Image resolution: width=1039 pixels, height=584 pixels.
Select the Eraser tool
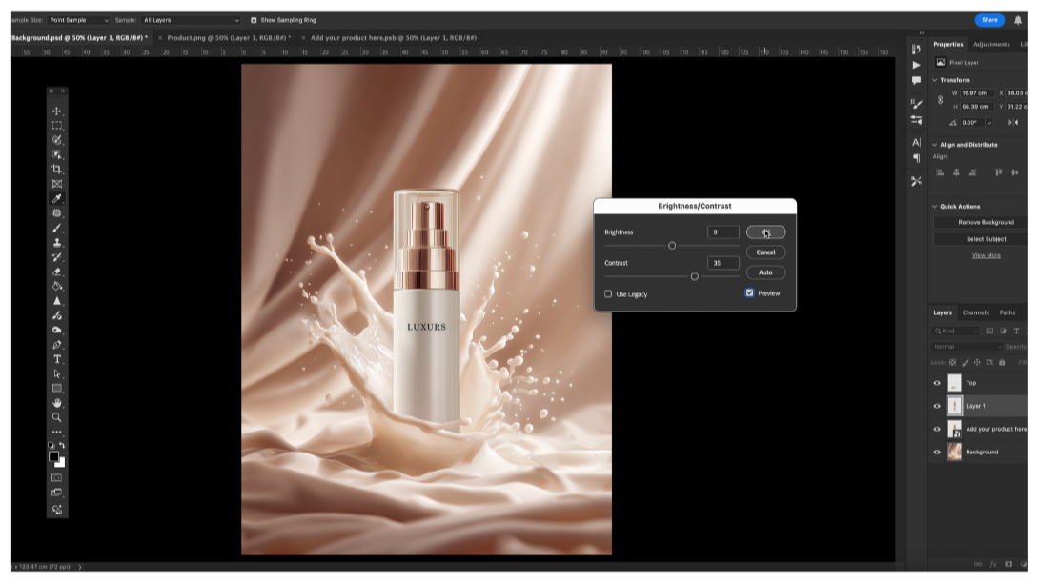click(x=57, y=272)
